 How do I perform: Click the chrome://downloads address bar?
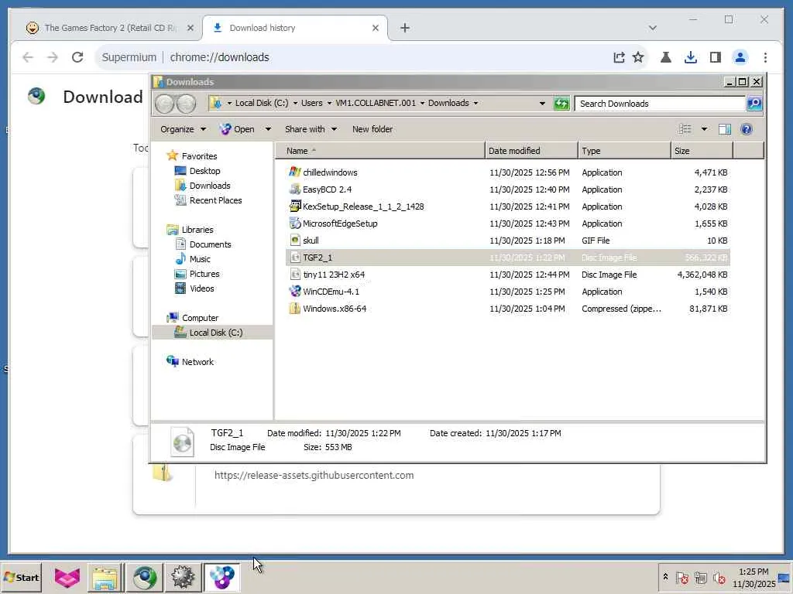354,57
